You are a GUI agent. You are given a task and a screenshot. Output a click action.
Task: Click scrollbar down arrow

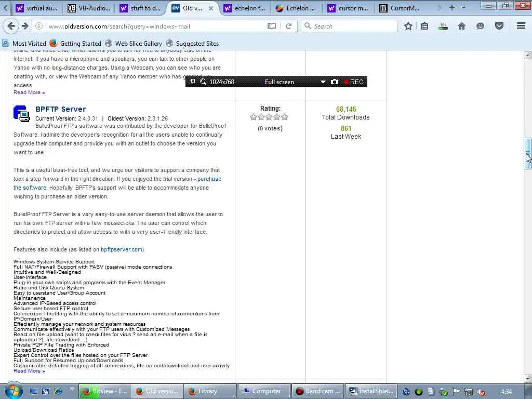[528, 378]
